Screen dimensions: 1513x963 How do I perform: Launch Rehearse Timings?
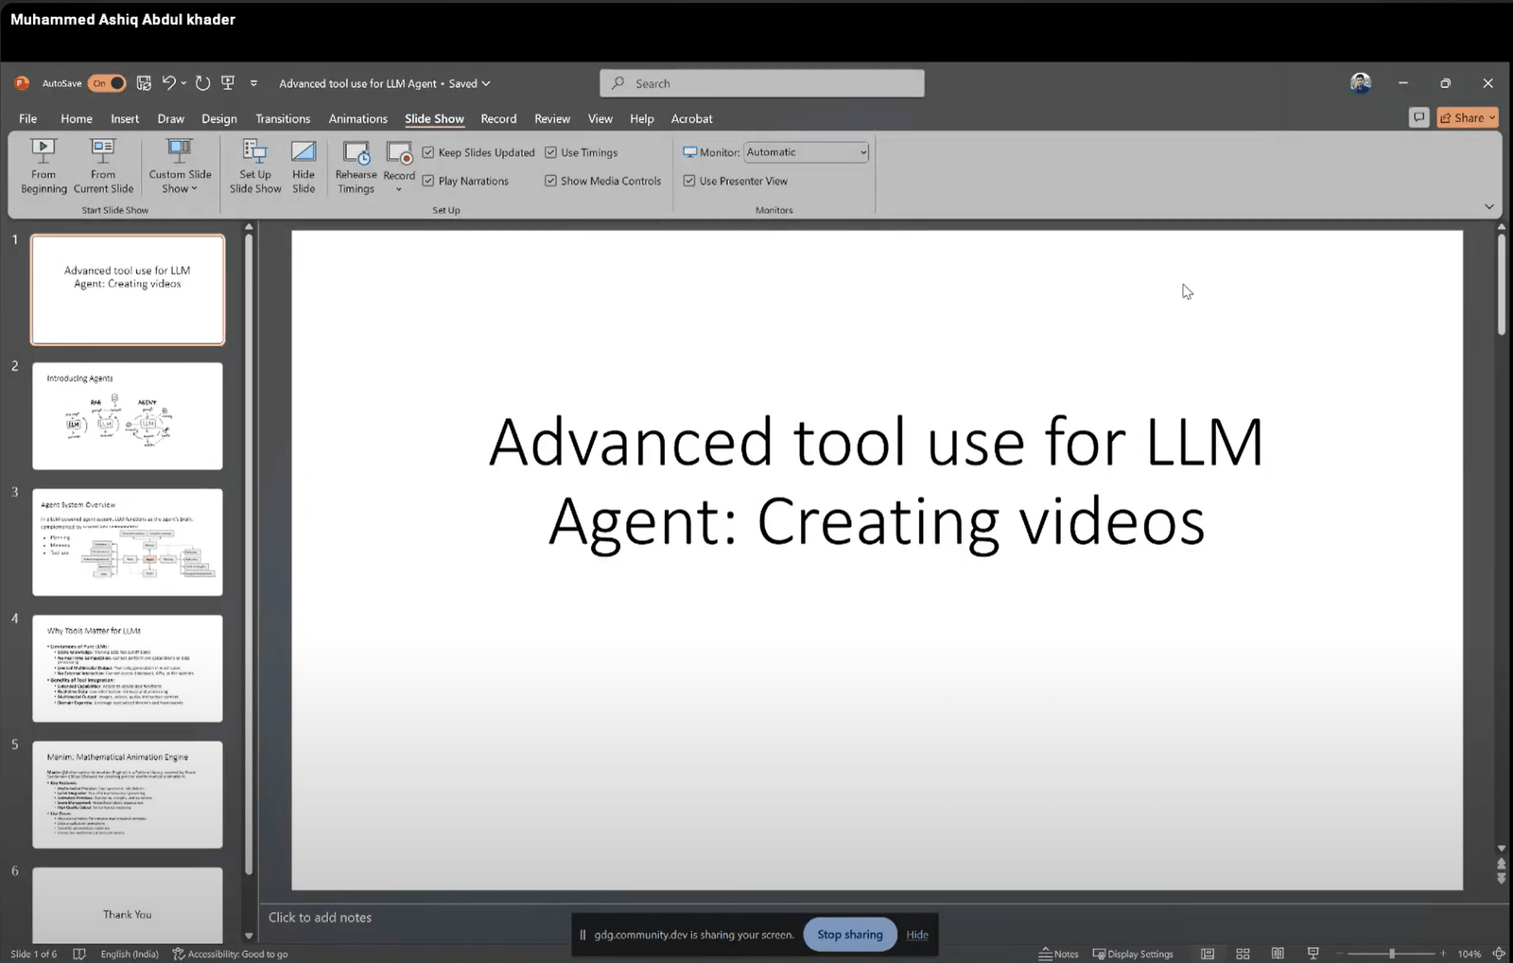356,166
